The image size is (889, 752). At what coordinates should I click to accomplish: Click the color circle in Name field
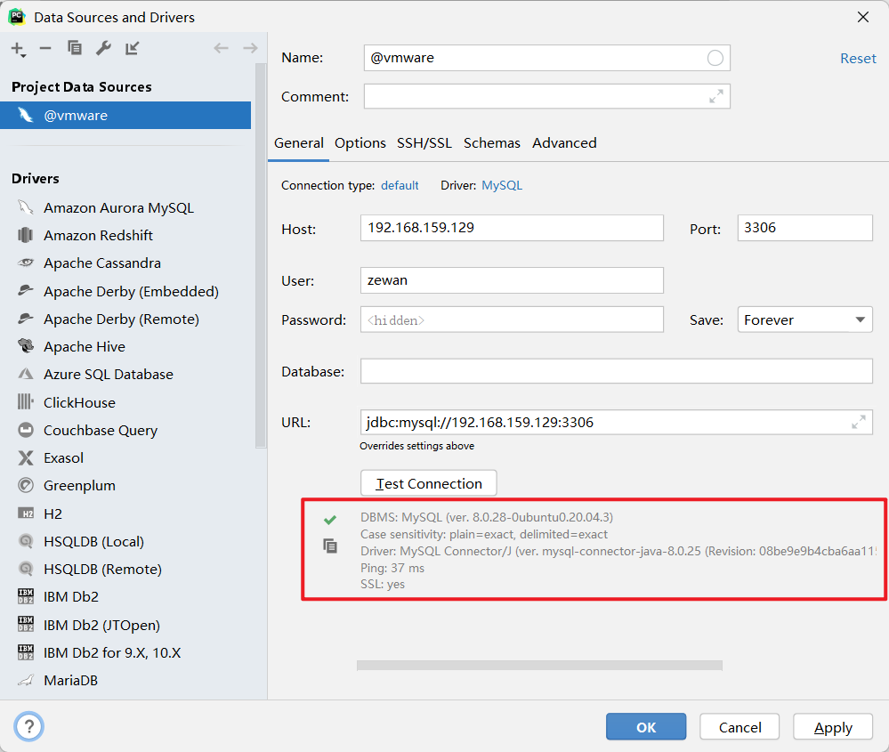[x=715, y=58]
